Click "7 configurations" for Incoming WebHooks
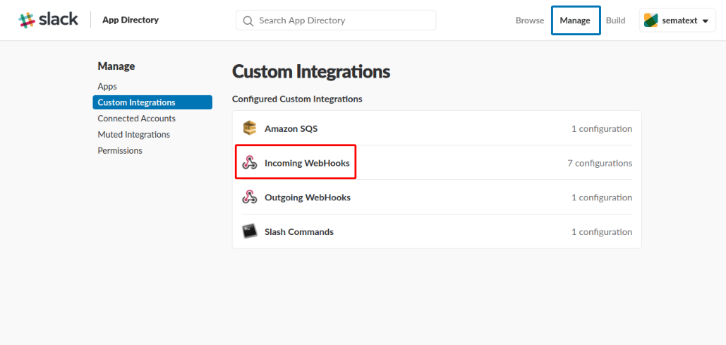The image size is (726, 345). click(600, 163)
